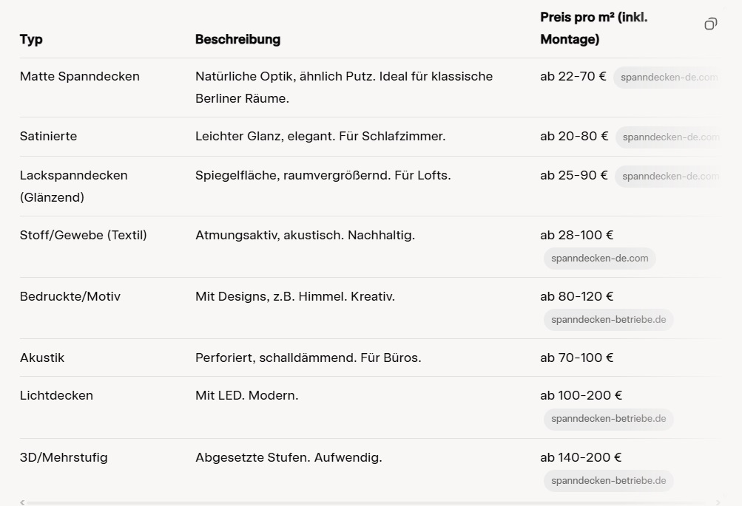
Task: Click the copy table icon
Action: (710, 24)
